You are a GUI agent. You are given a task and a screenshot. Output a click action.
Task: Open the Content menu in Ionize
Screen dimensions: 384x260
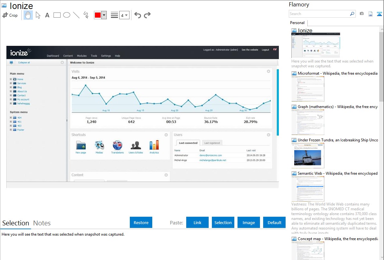(x=68, y=56)
